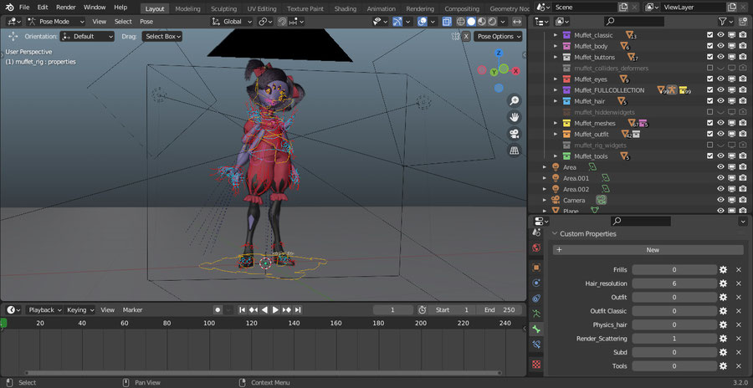Click the current frame number field
Image resolution: width=753 pixels, height=388 pixels.
[393, 310]
